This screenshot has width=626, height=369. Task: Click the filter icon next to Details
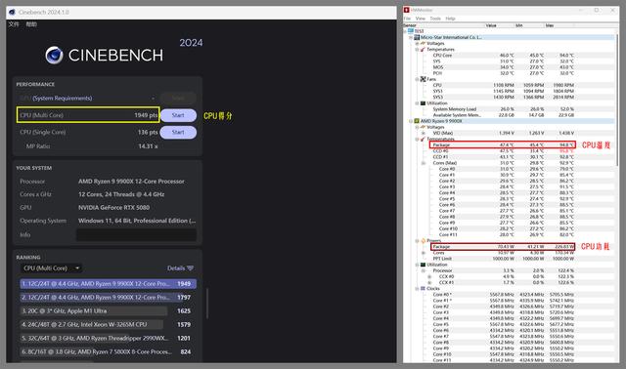tap(190, 268)
